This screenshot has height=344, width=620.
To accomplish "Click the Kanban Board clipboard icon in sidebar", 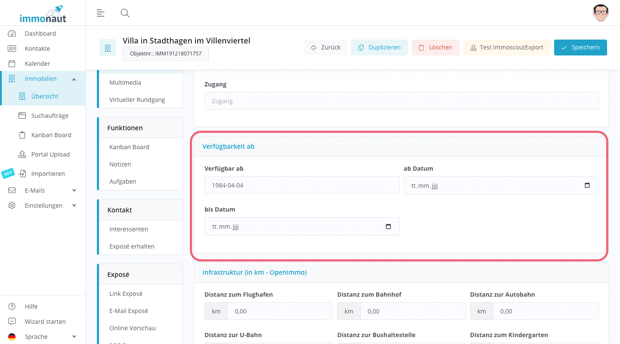I will pos(22,135).
